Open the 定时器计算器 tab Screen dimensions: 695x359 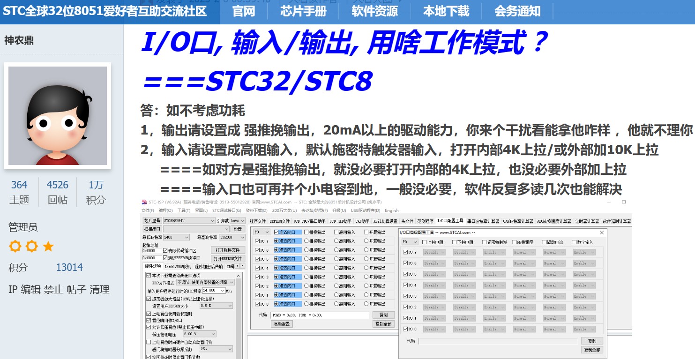tap(586, 221)
